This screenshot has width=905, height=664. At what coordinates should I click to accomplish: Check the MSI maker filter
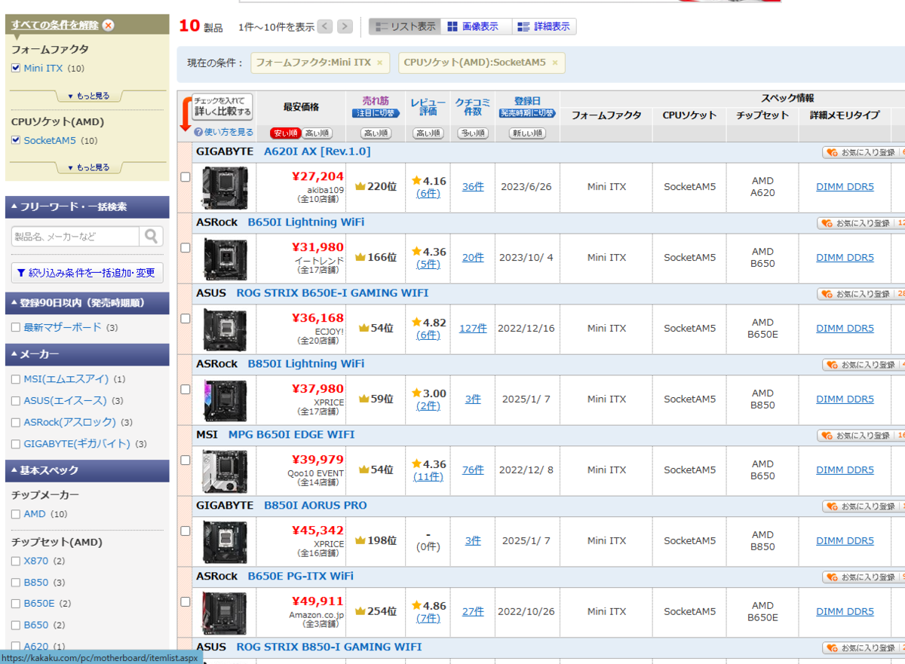coord(16,379)
